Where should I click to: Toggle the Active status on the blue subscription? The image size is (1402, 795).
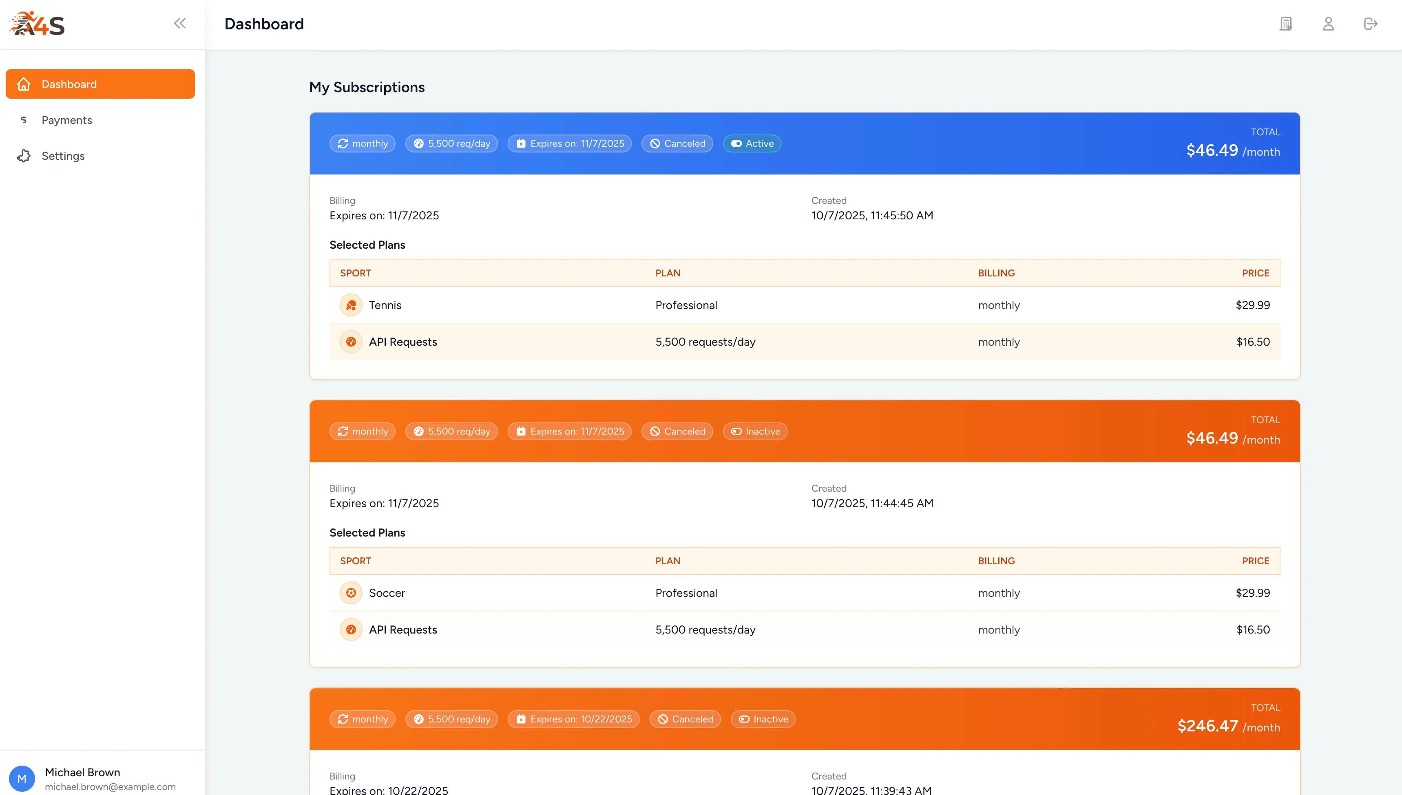(752, 143)
